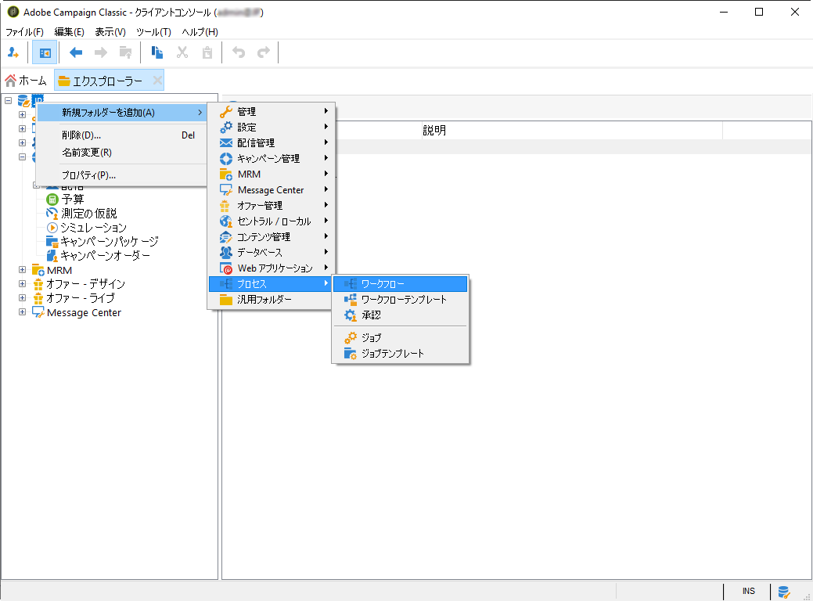Click the icon beside ジョブテンプレート
This screenshot has width=813, height=601.
(x=351, y=353)
